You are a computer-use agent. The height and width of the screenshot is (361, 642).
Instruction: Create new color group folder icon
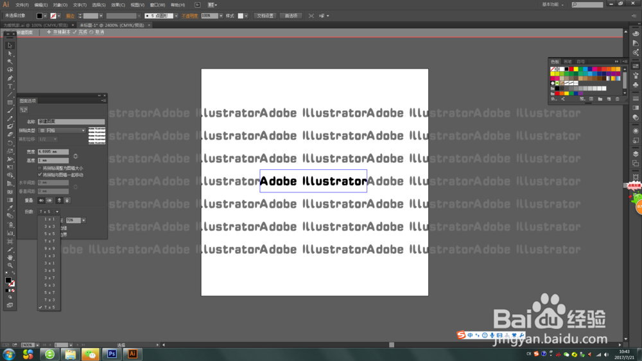600,99
